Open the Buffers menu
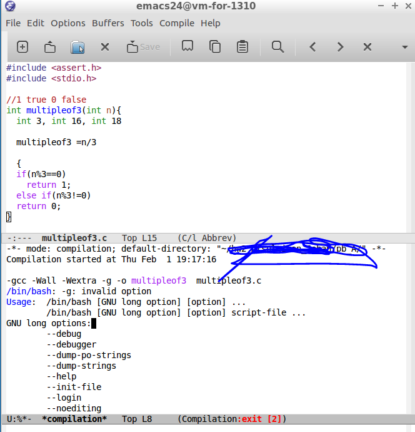Screen dimensions: 415x432 (x=107, y=23)
